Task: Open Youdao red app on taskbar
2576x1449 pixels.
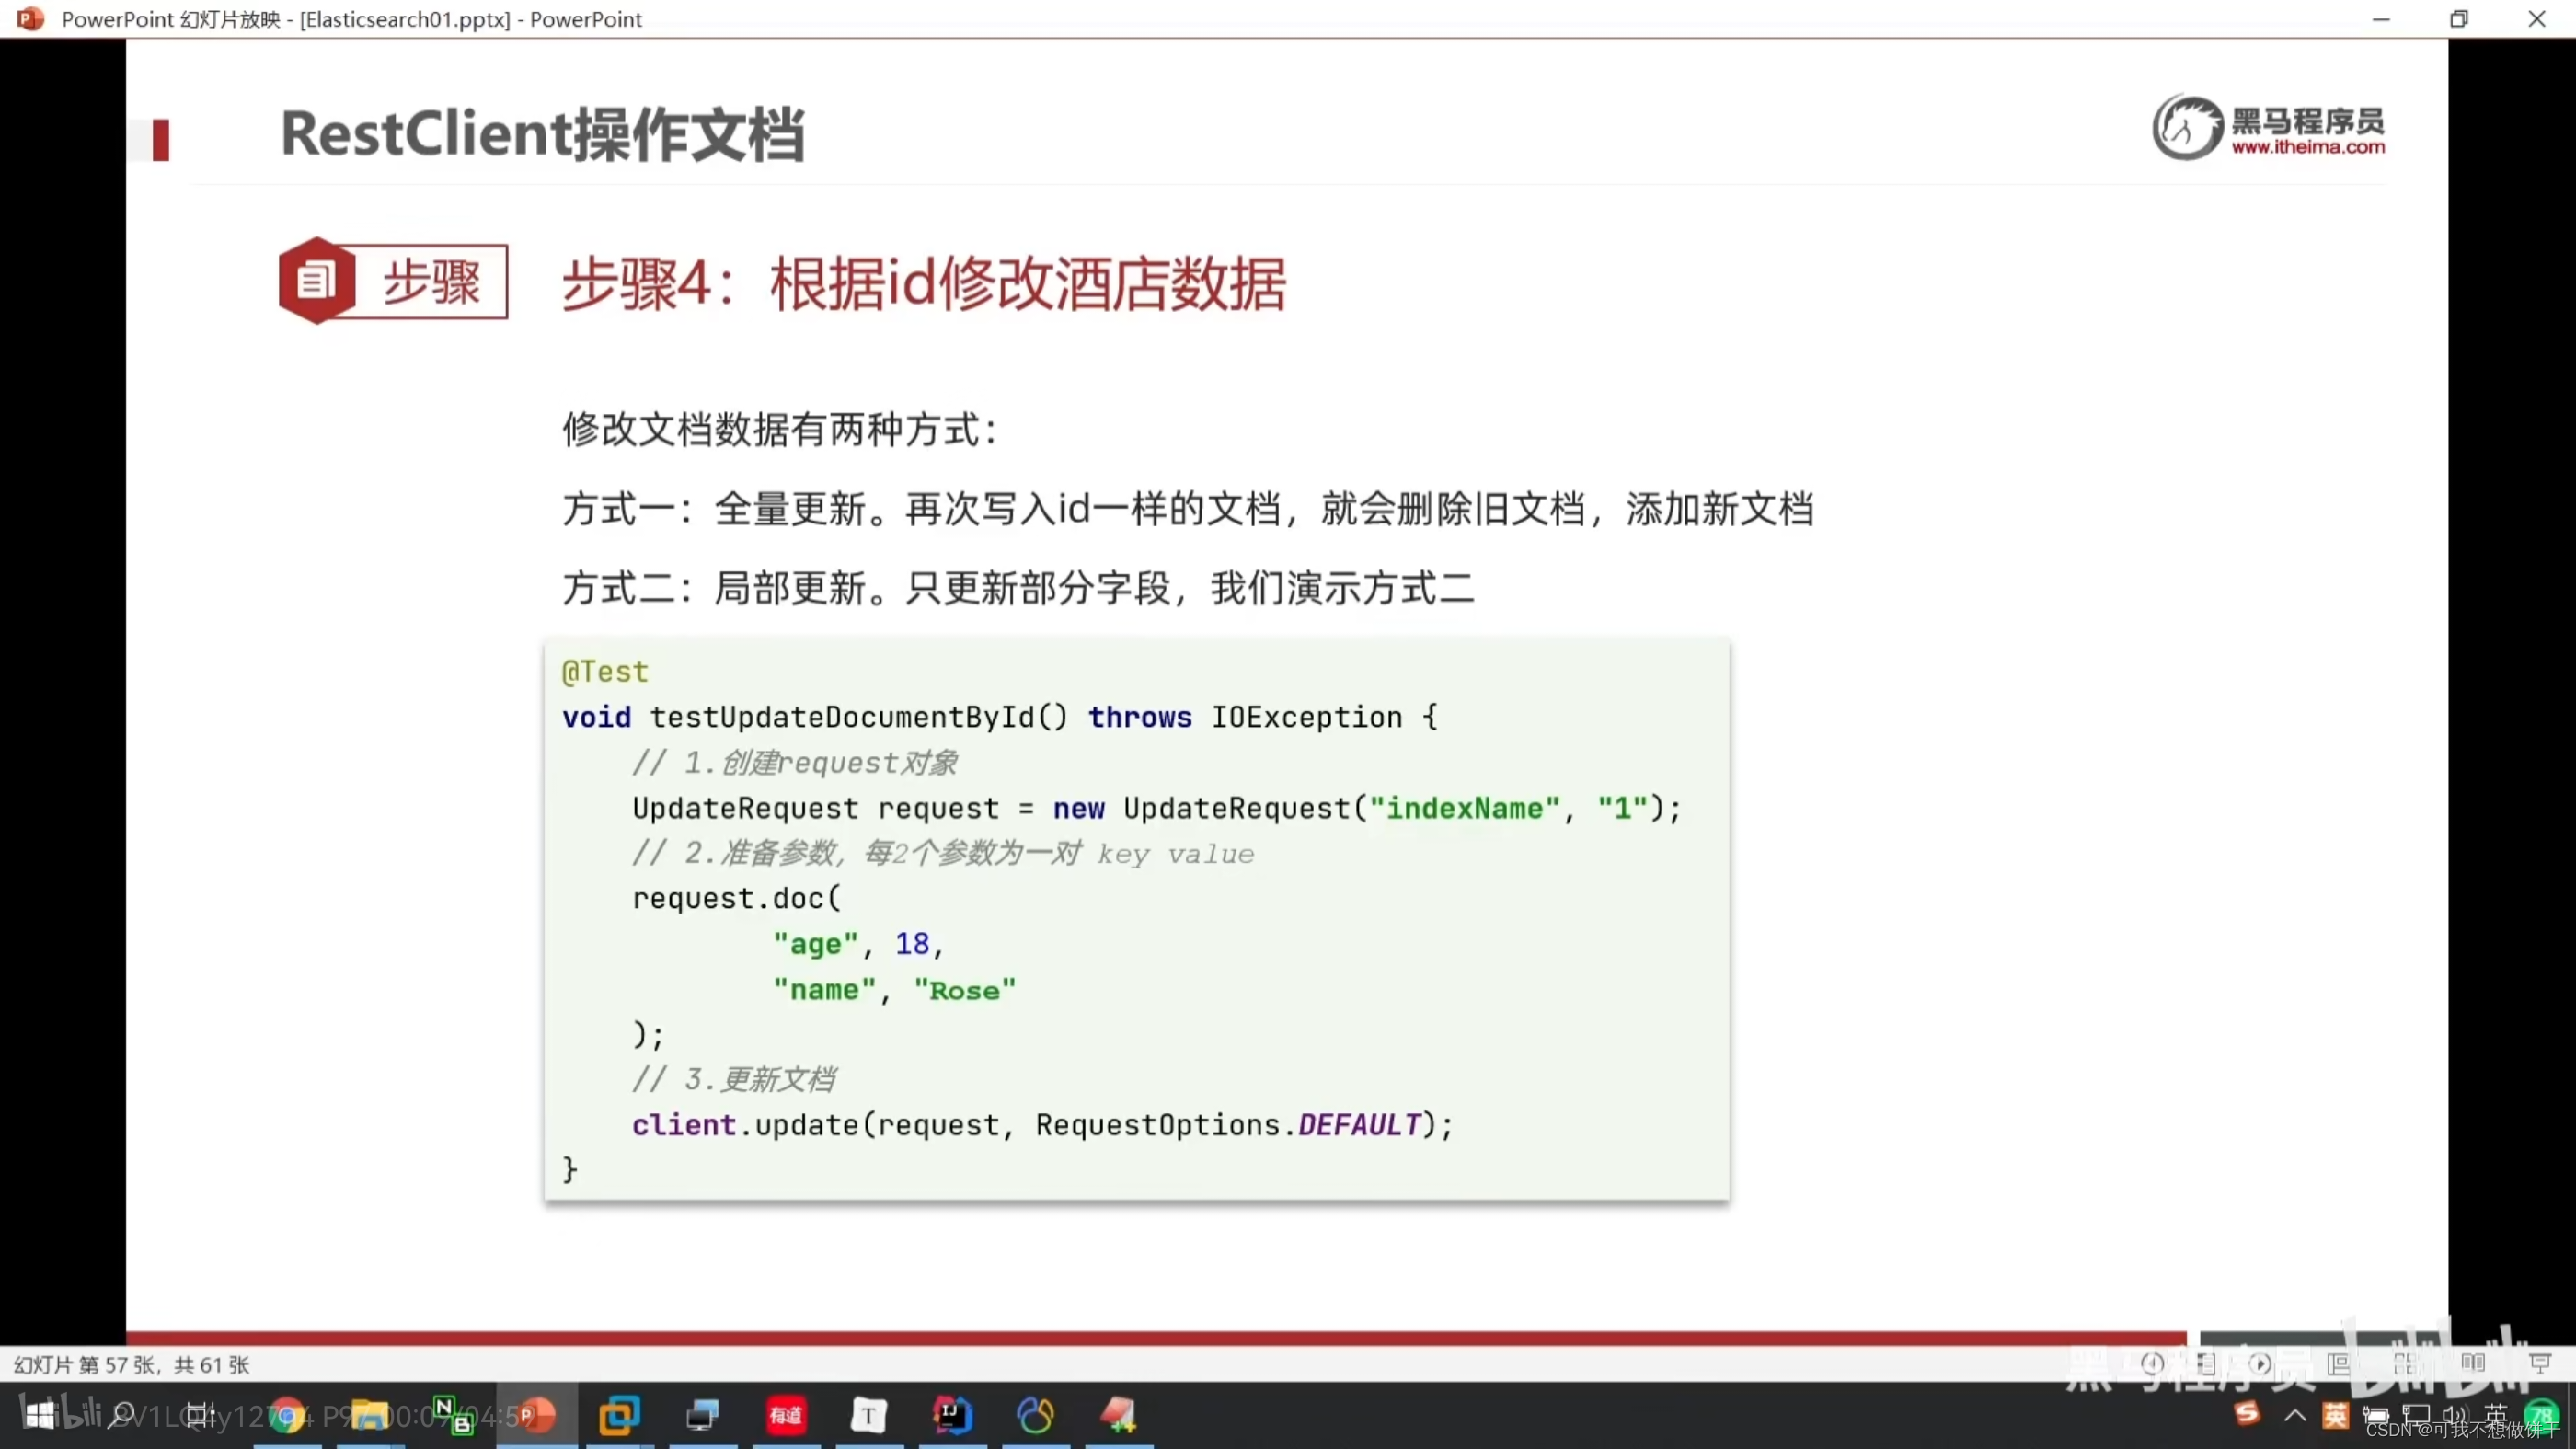Action: coord(786,1415)
